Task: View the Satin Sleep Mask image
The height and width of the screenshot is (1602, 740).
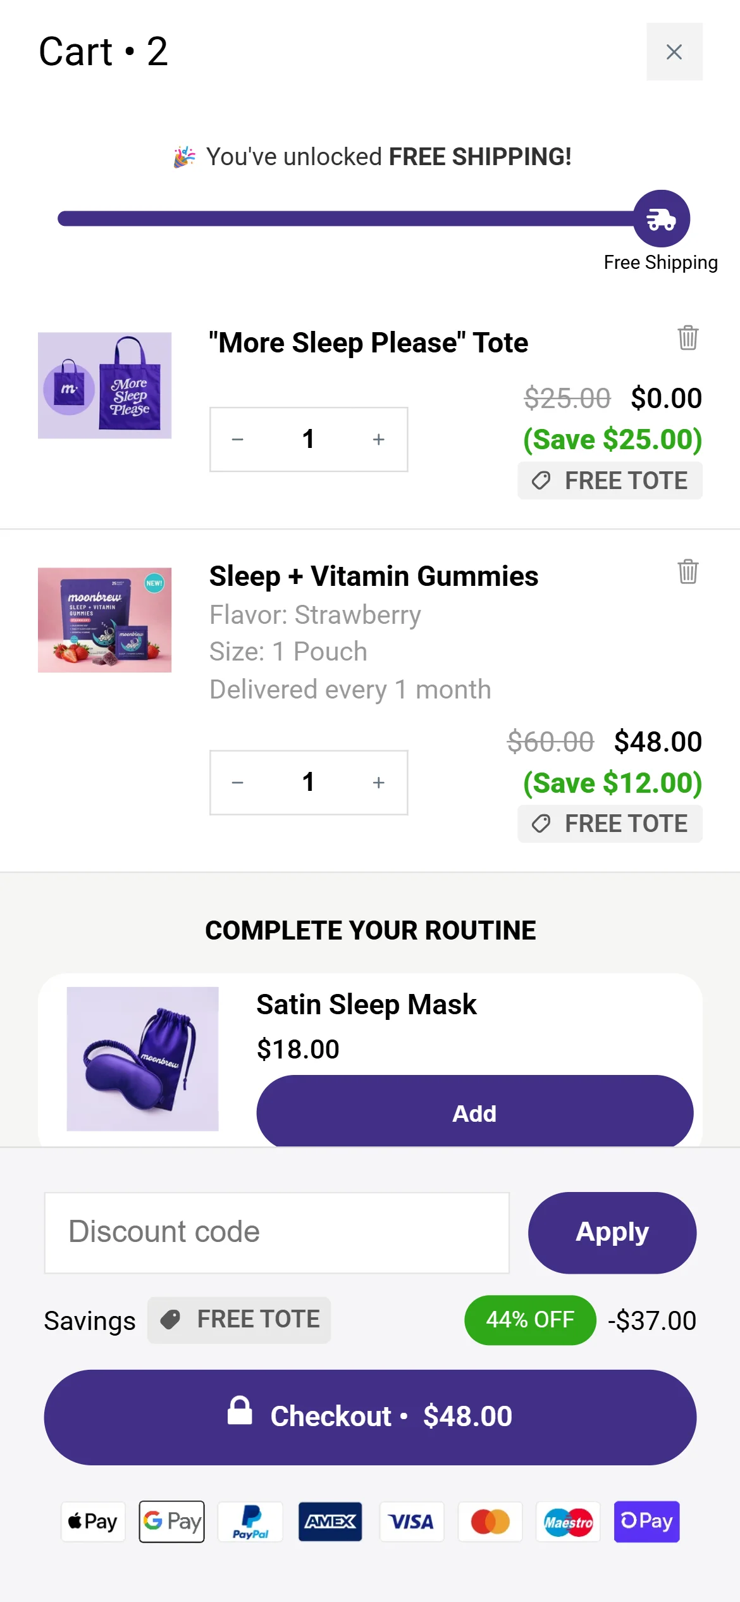Action: click(143, 1059)
